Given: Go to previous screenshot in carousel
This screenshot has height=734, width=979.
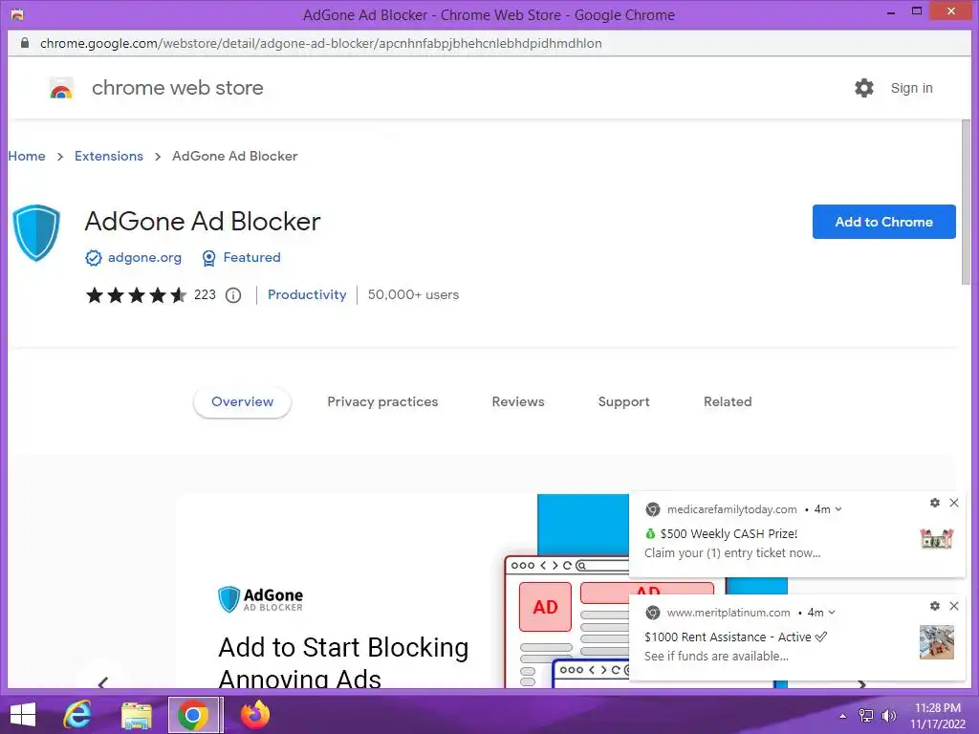Looking at the screenshot, I should 103,682.
